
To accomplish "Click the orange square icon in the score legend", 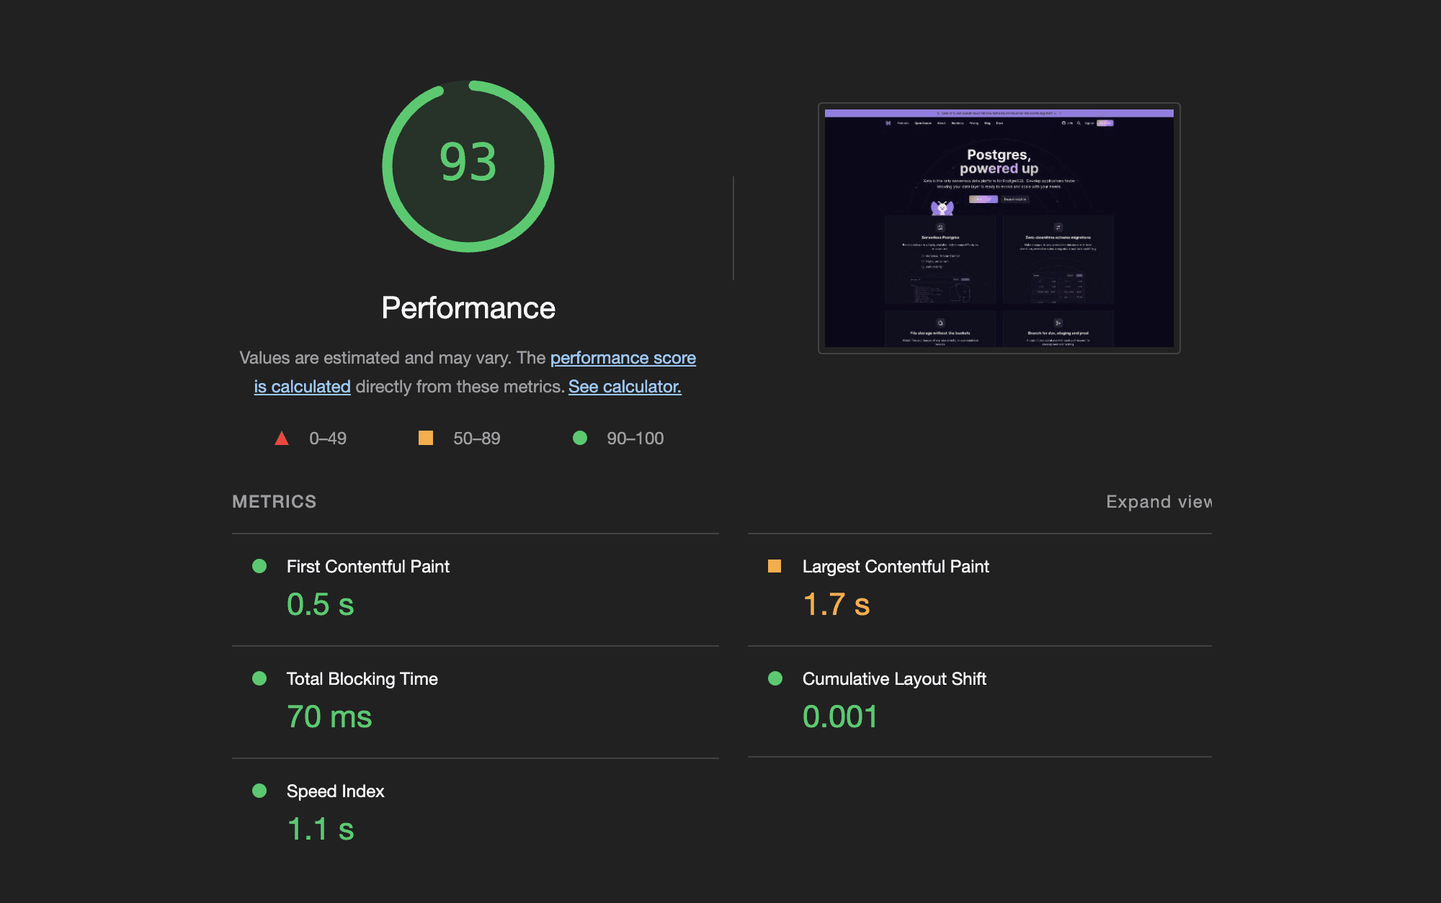I will point(426,438).
